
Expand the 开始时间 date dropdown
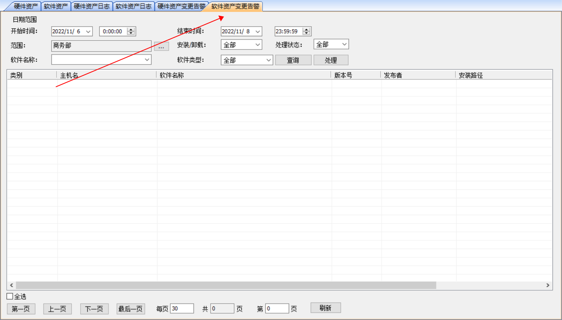click(89, 31)
